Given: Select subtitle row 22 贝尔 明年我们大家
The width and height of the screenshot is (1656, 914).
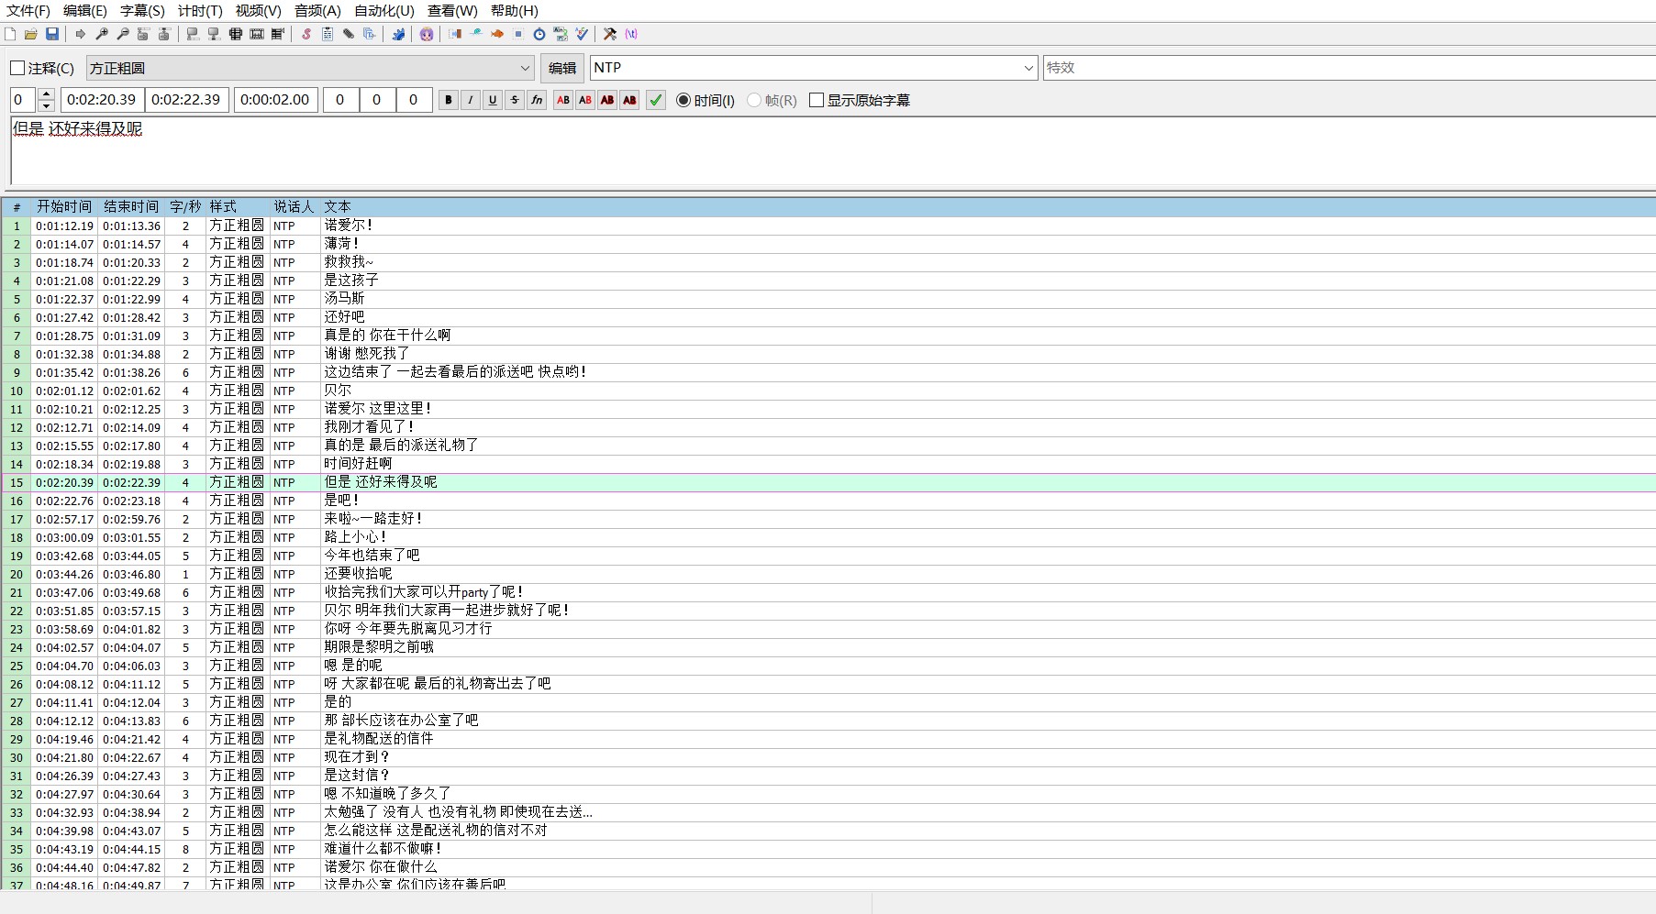Looking at the screenshot, I should pyautogui.click(x=828, y=611).
